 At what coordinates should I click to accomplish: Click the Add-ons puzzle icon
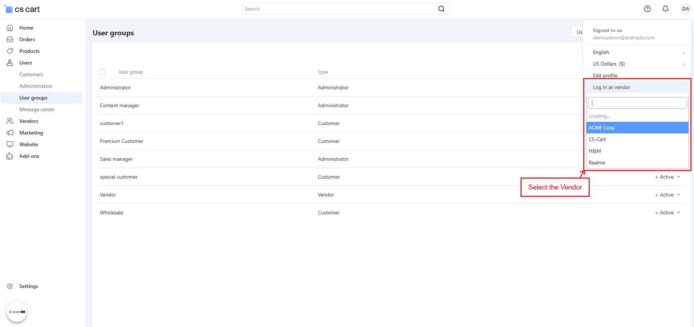pyautogui.click(x=10, y=156)
